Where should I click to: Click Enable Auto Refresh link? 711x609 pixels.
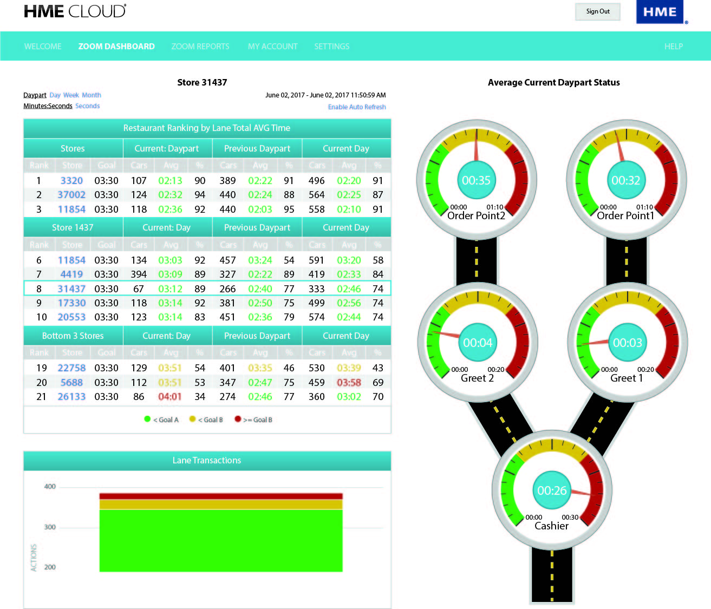(357, 107)
